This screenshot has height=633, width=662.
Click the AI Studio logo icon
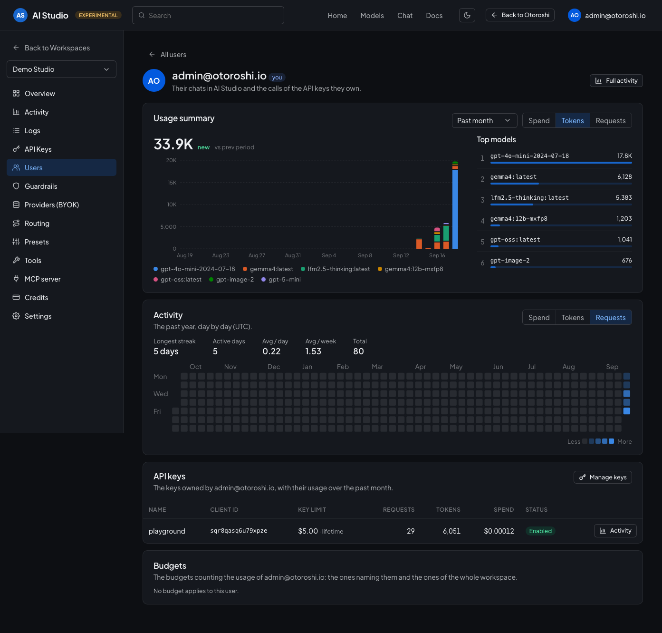pyautogui.click(x=20, y=15)
